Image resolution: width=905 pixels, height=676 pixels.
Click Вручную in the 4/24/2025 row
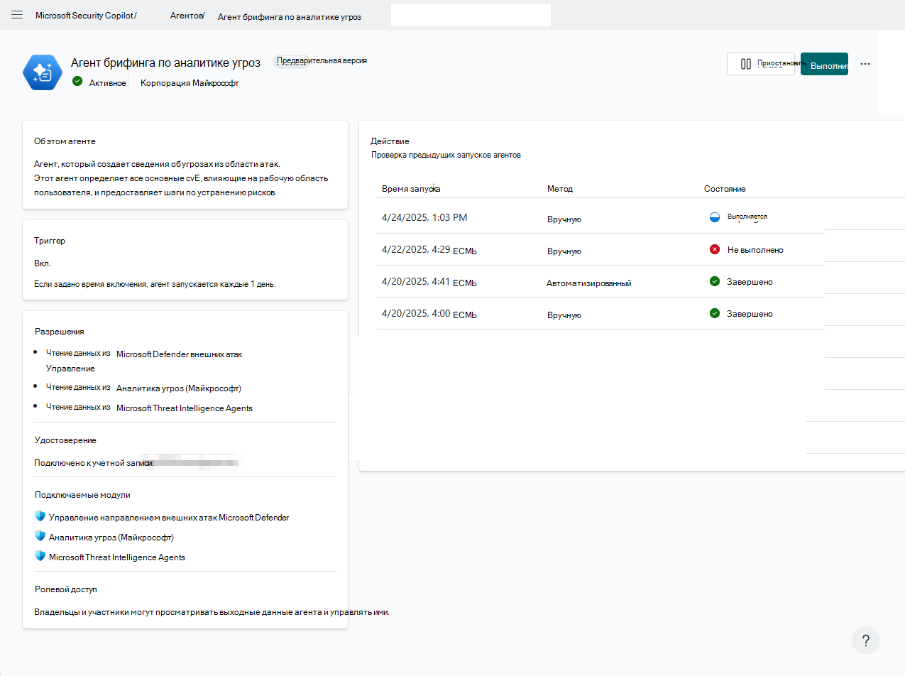pos(564,219)
